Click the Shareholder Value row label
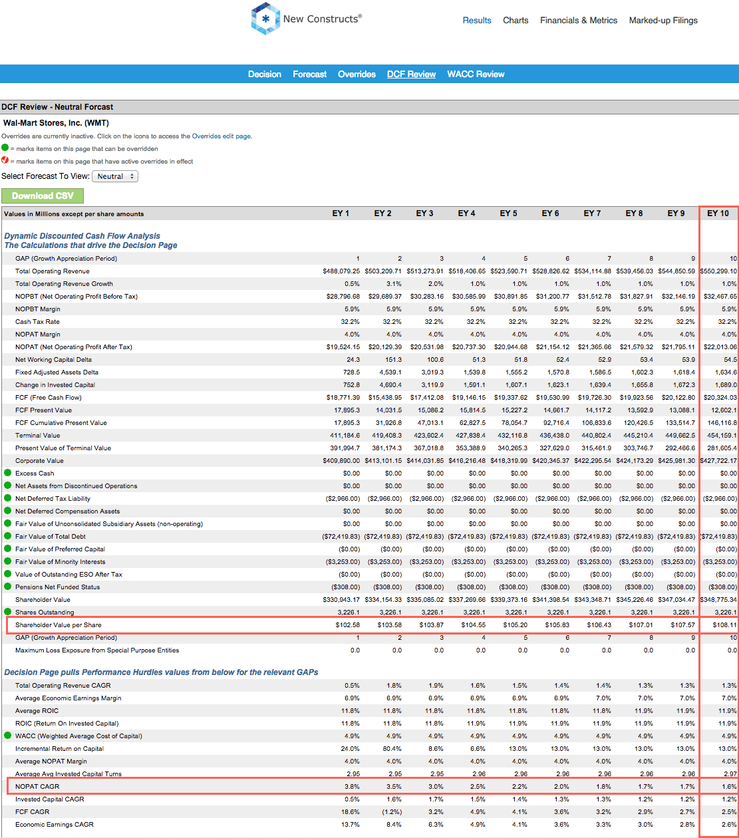Viewport: 739px width, 838px height. click(42, 600)
